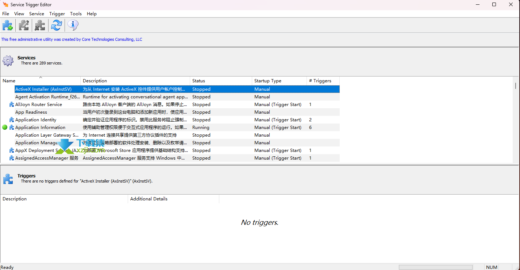The width and height of the screenshot is (520, 270).
Task: Click the NUM indicator in status bar
Action: pos(492,267)
